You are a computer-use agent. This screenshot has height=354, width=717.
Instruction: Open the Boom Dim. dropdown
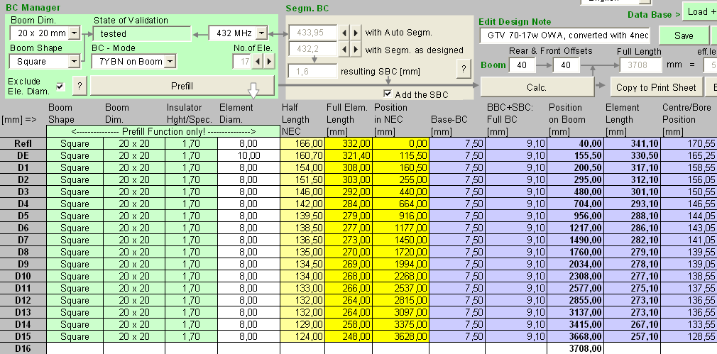coord(75,33)
